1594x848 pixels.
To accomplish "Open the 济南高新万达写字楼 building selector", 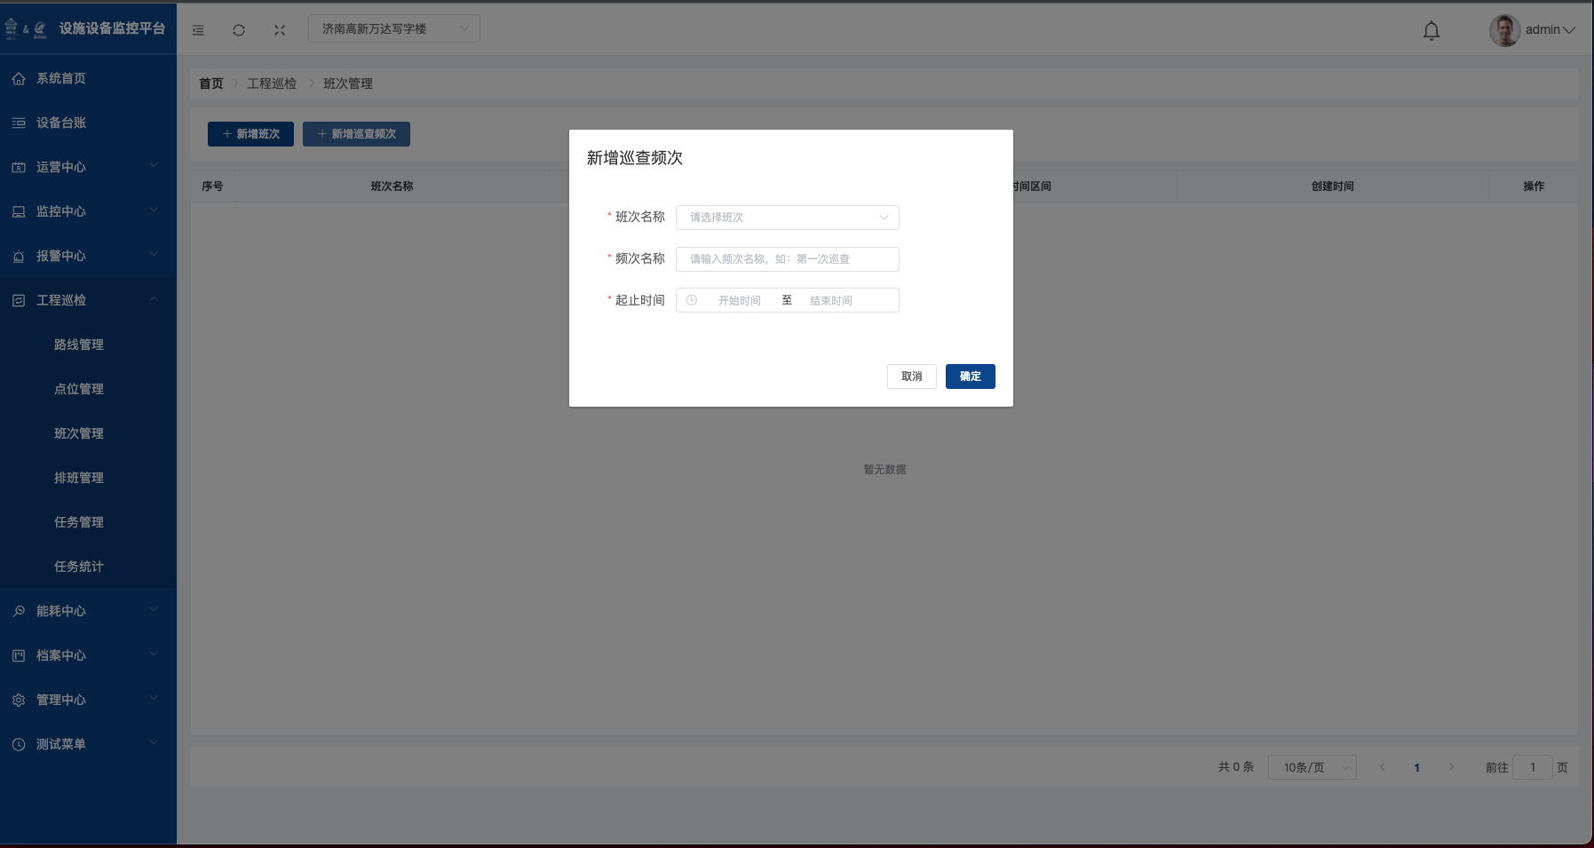I will point(393,28).
